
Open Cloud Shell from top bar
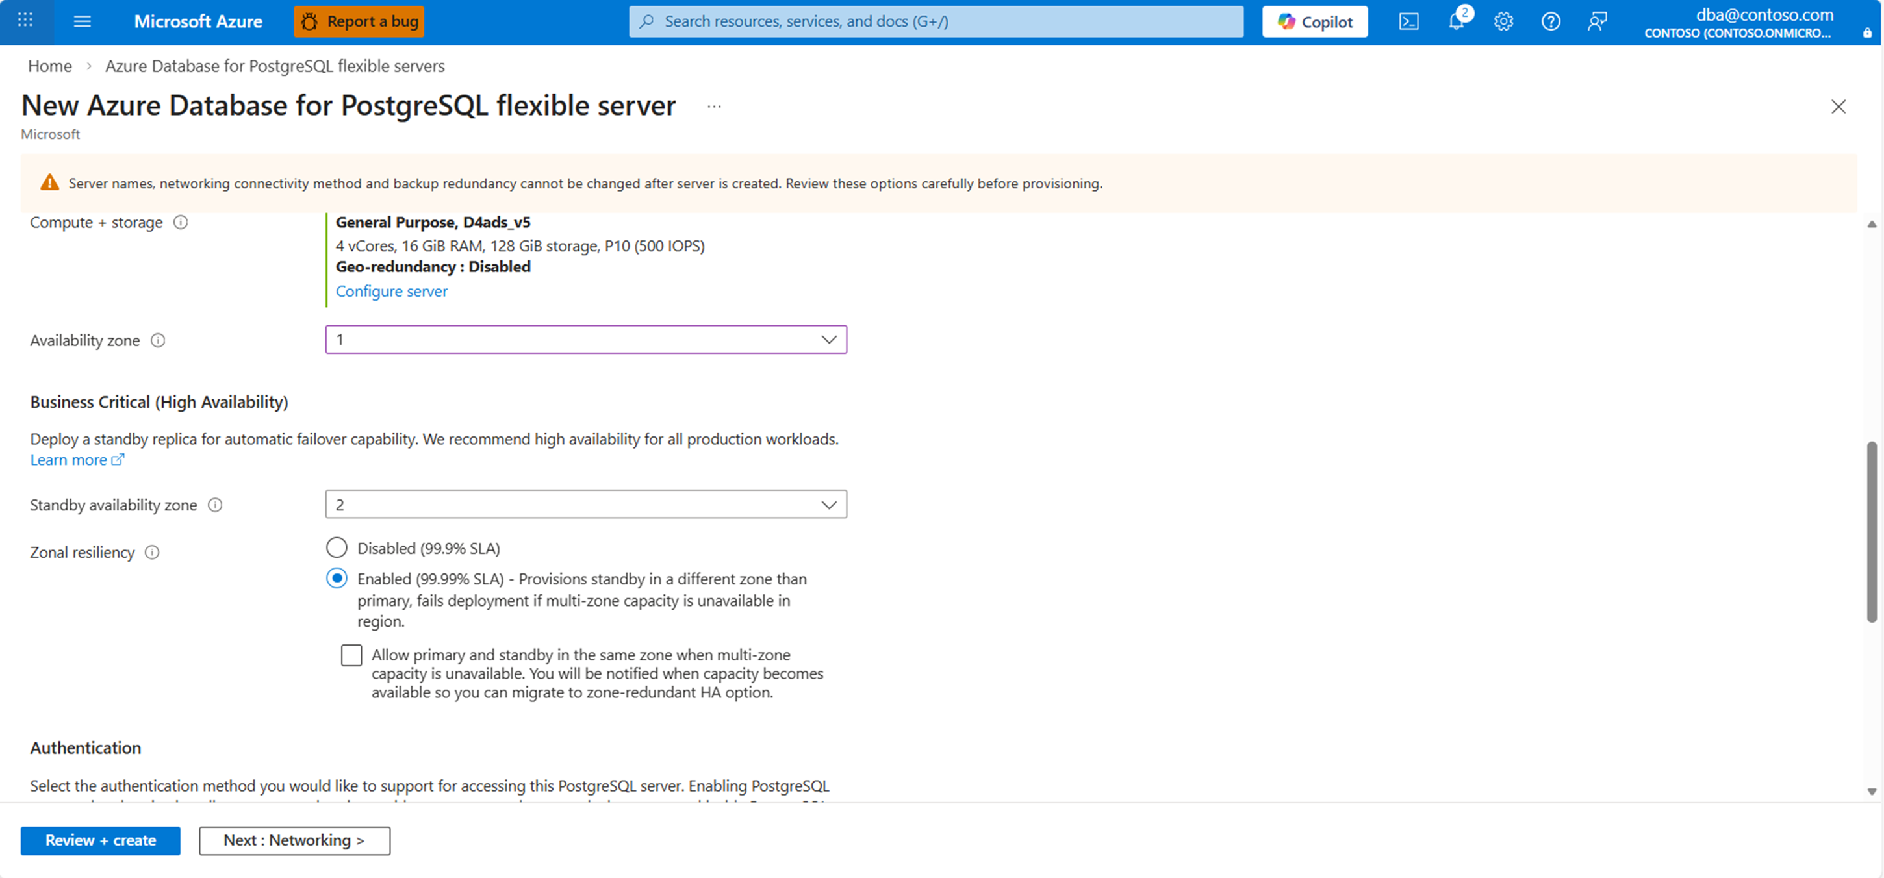(x=1408, y=21)
